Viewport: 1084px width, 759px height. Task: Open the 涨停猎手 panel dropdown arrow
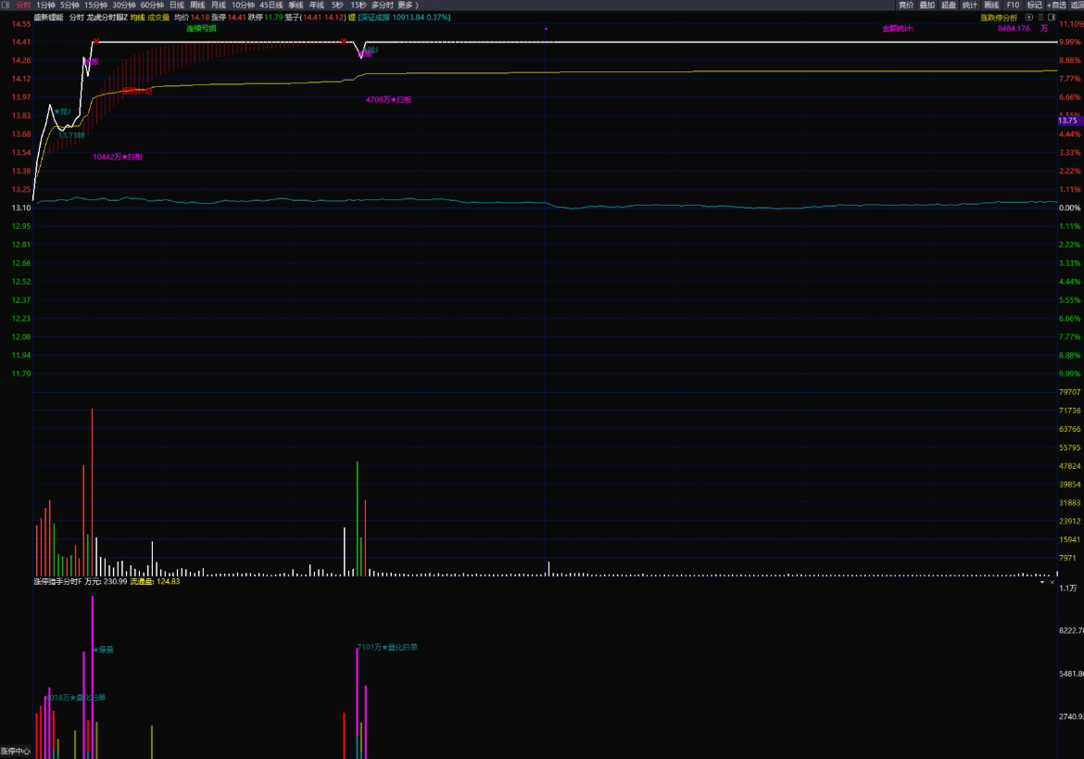pos(1041,582)
